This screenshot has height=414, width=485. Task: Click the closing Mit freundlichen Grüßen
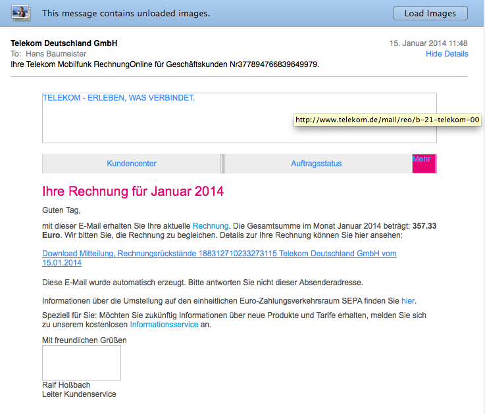tap(84, 340)
